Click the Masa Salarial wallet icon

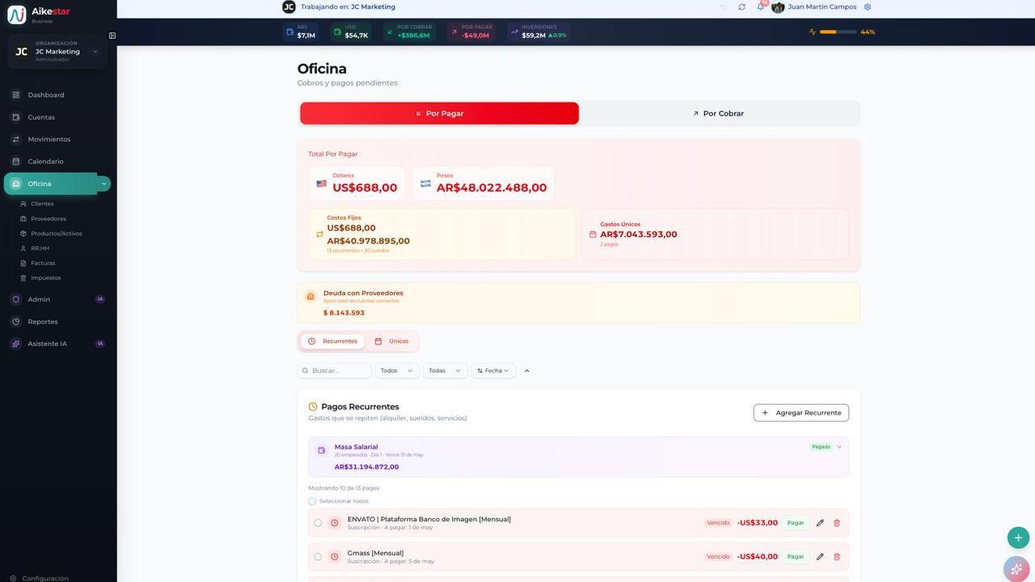click(321, 450)
